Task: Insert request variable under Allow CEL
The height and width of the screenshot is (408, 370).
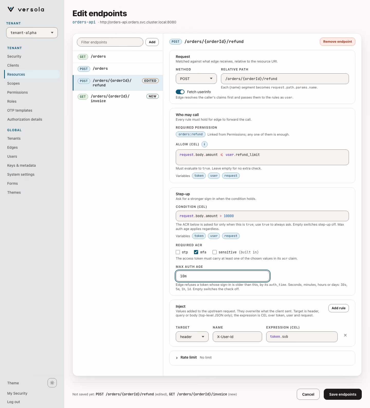Action: [x=231, y=176]
